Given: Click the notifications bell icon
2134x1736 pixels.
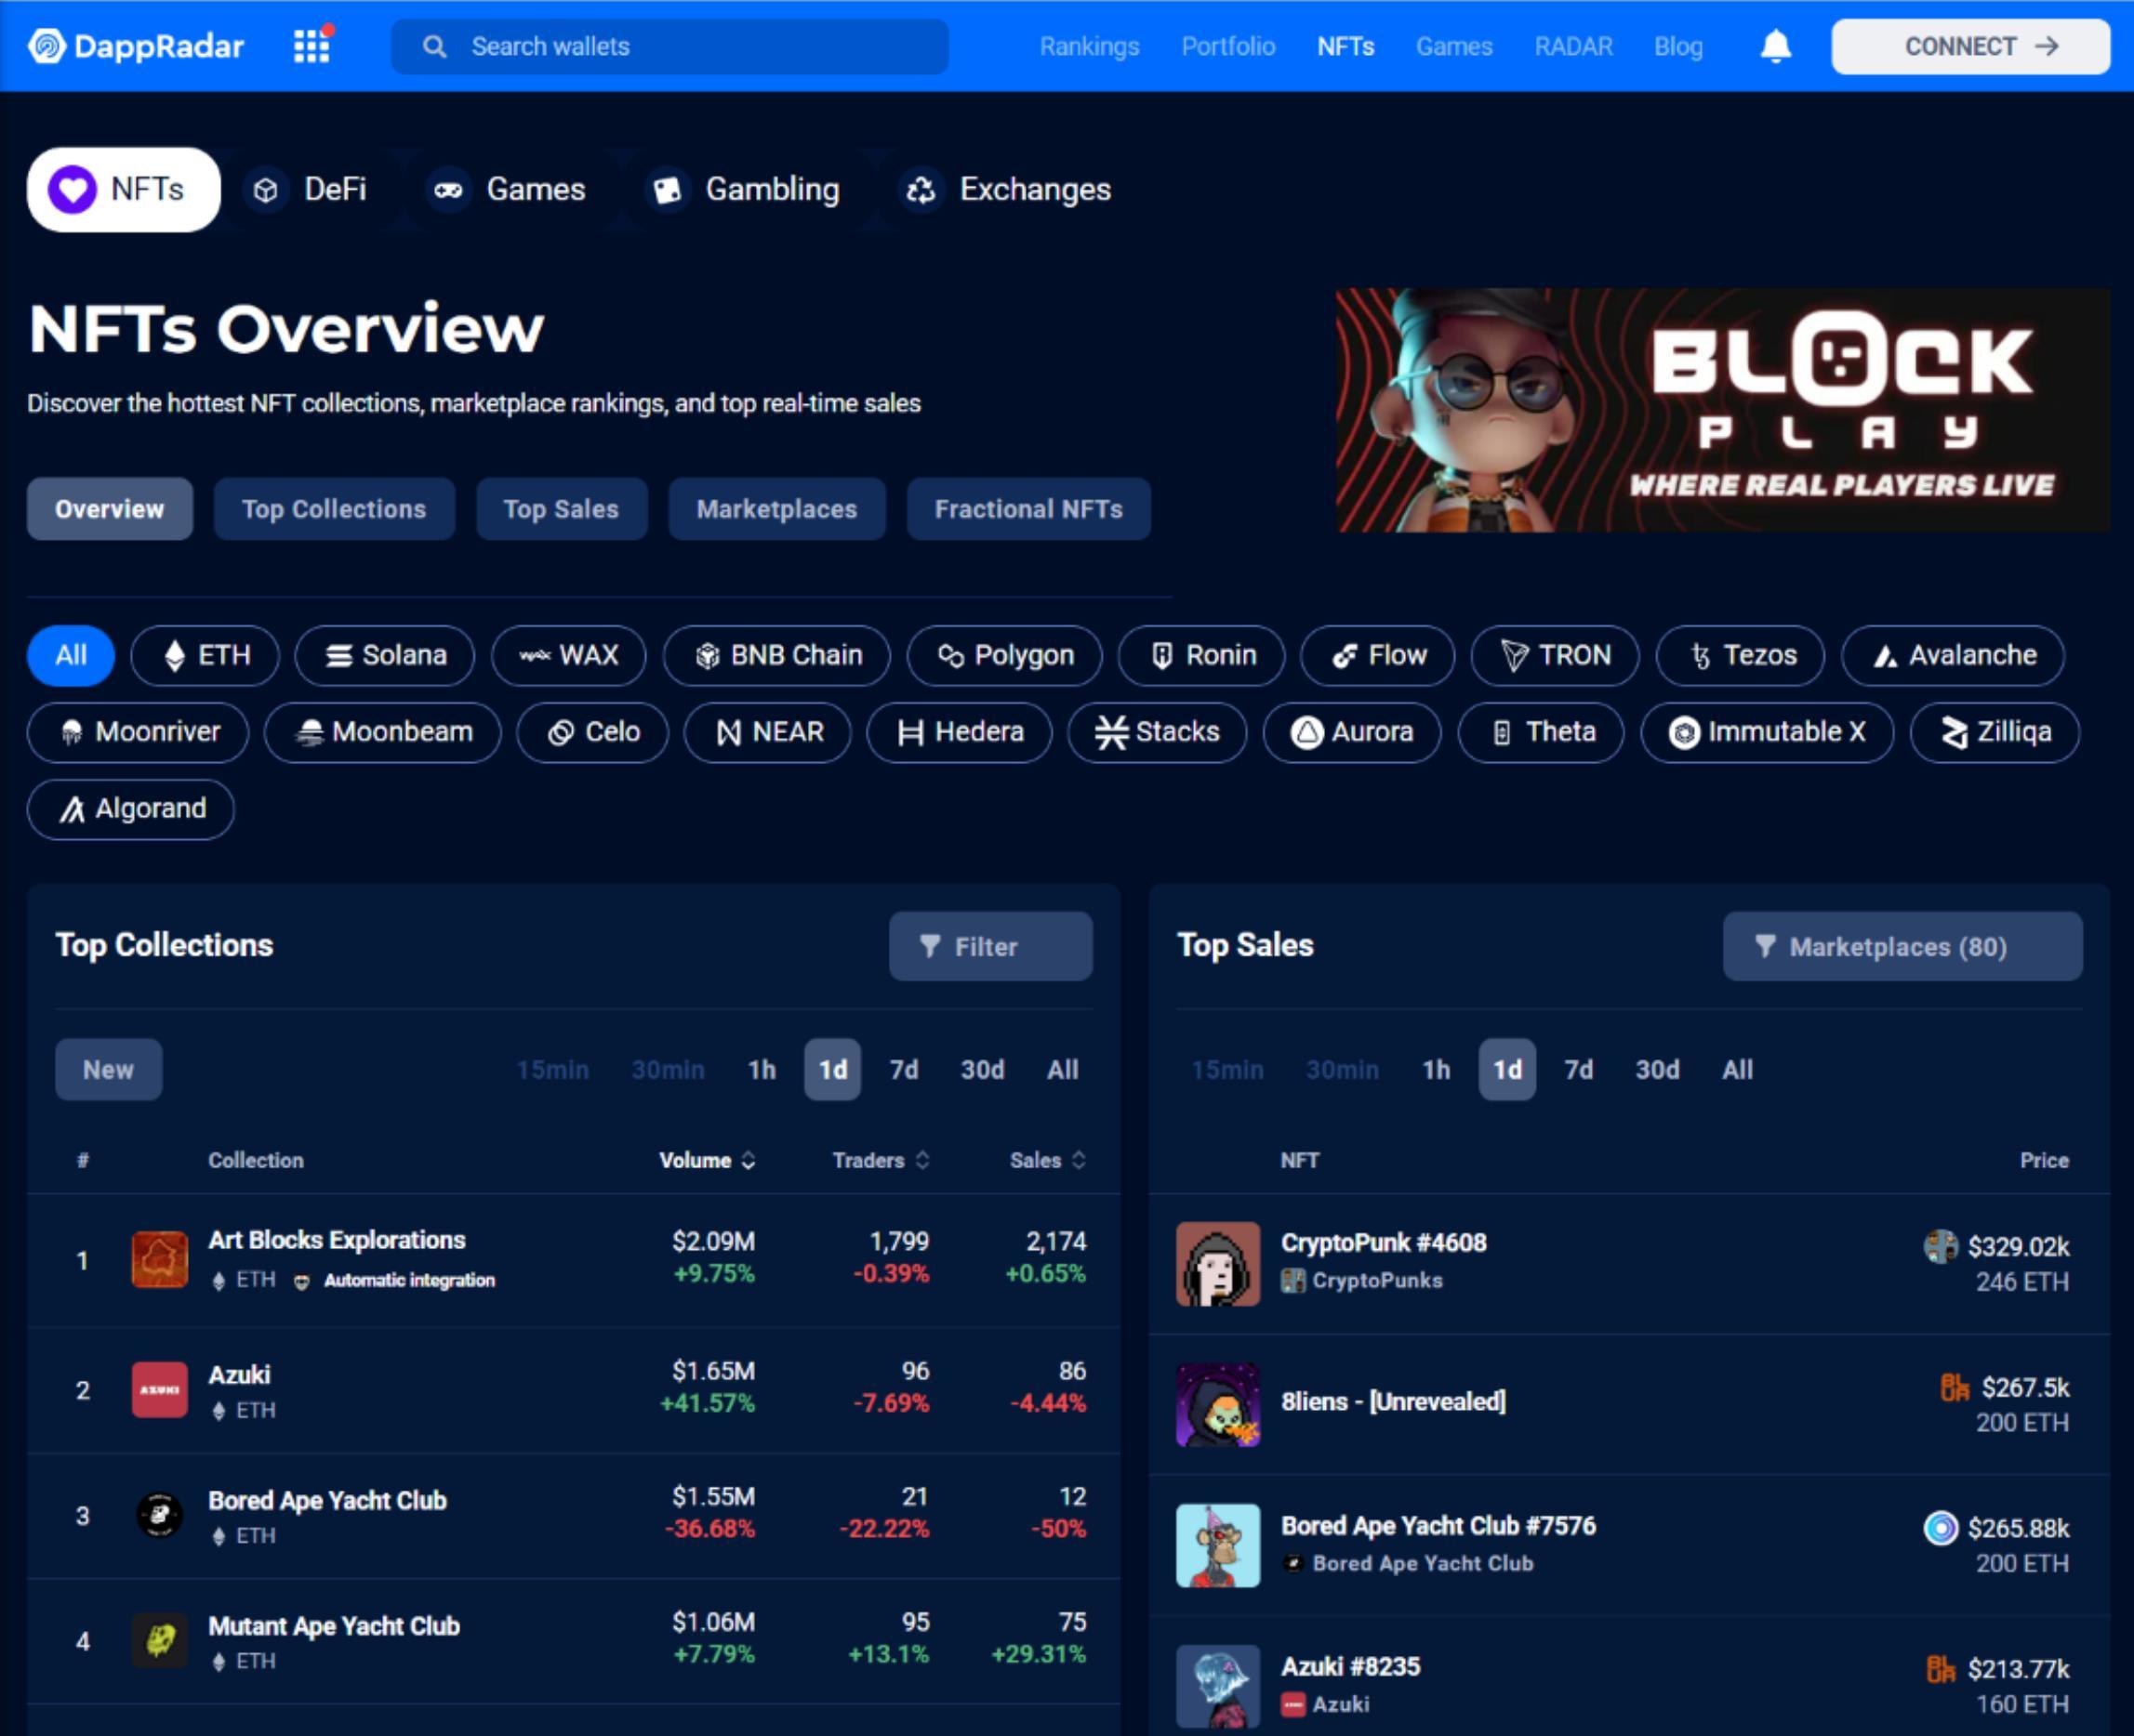Looking at the screenshot, I should [1775, 46].
